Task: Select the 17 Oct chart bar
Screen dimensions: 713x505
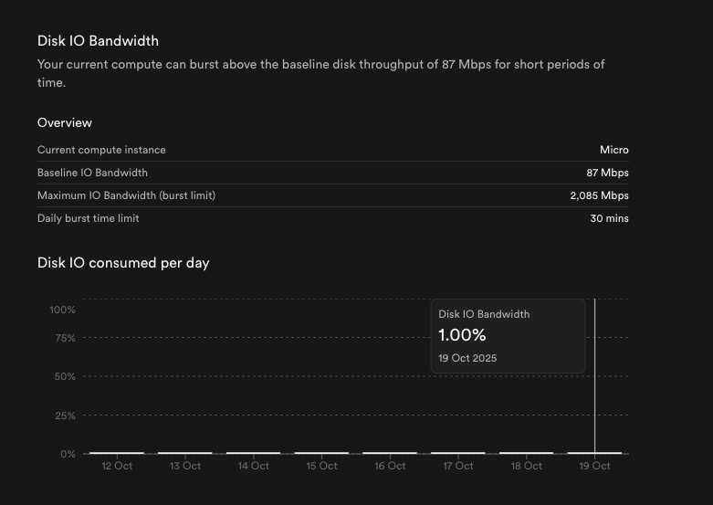Action: pos(458,452)
